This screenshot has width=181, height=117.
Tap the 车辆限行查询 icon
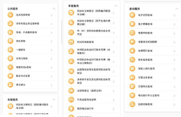(132, 51)
